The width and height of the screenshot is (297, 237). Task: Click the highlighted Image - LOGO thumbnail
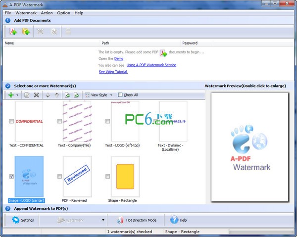(x=29, y=177)
